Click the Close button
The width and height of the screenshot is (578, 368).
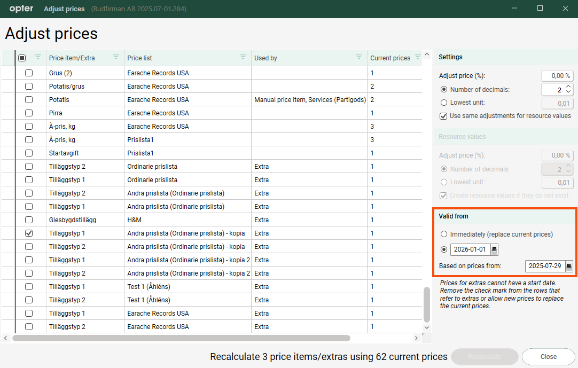coord(548,357)
